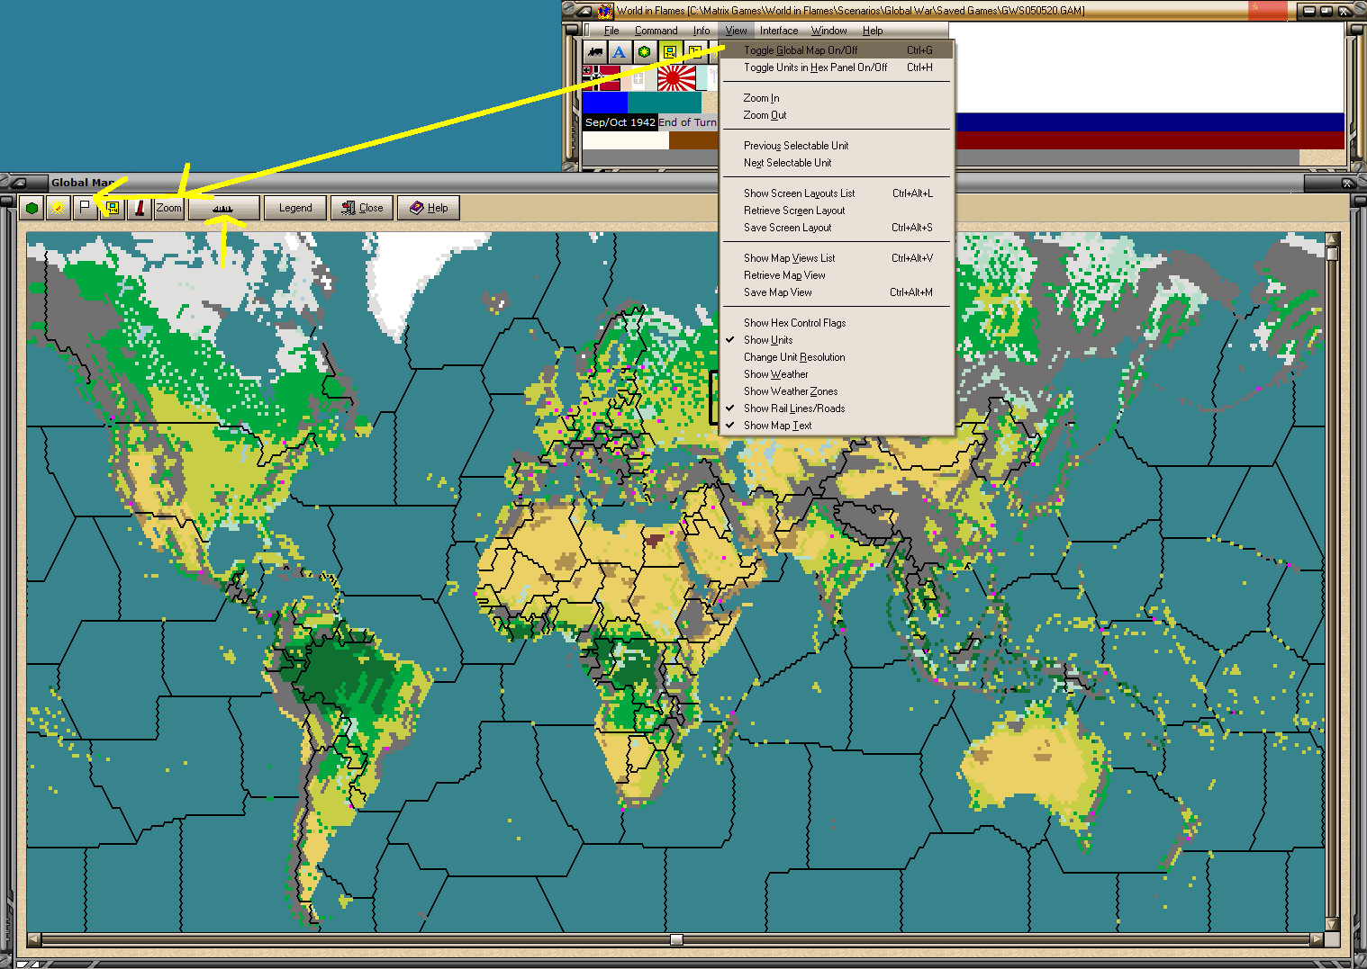The height and width of the screenshot is (969, 1367).
Task: Collapse the open View menu
Action: [x=736, y=31]
